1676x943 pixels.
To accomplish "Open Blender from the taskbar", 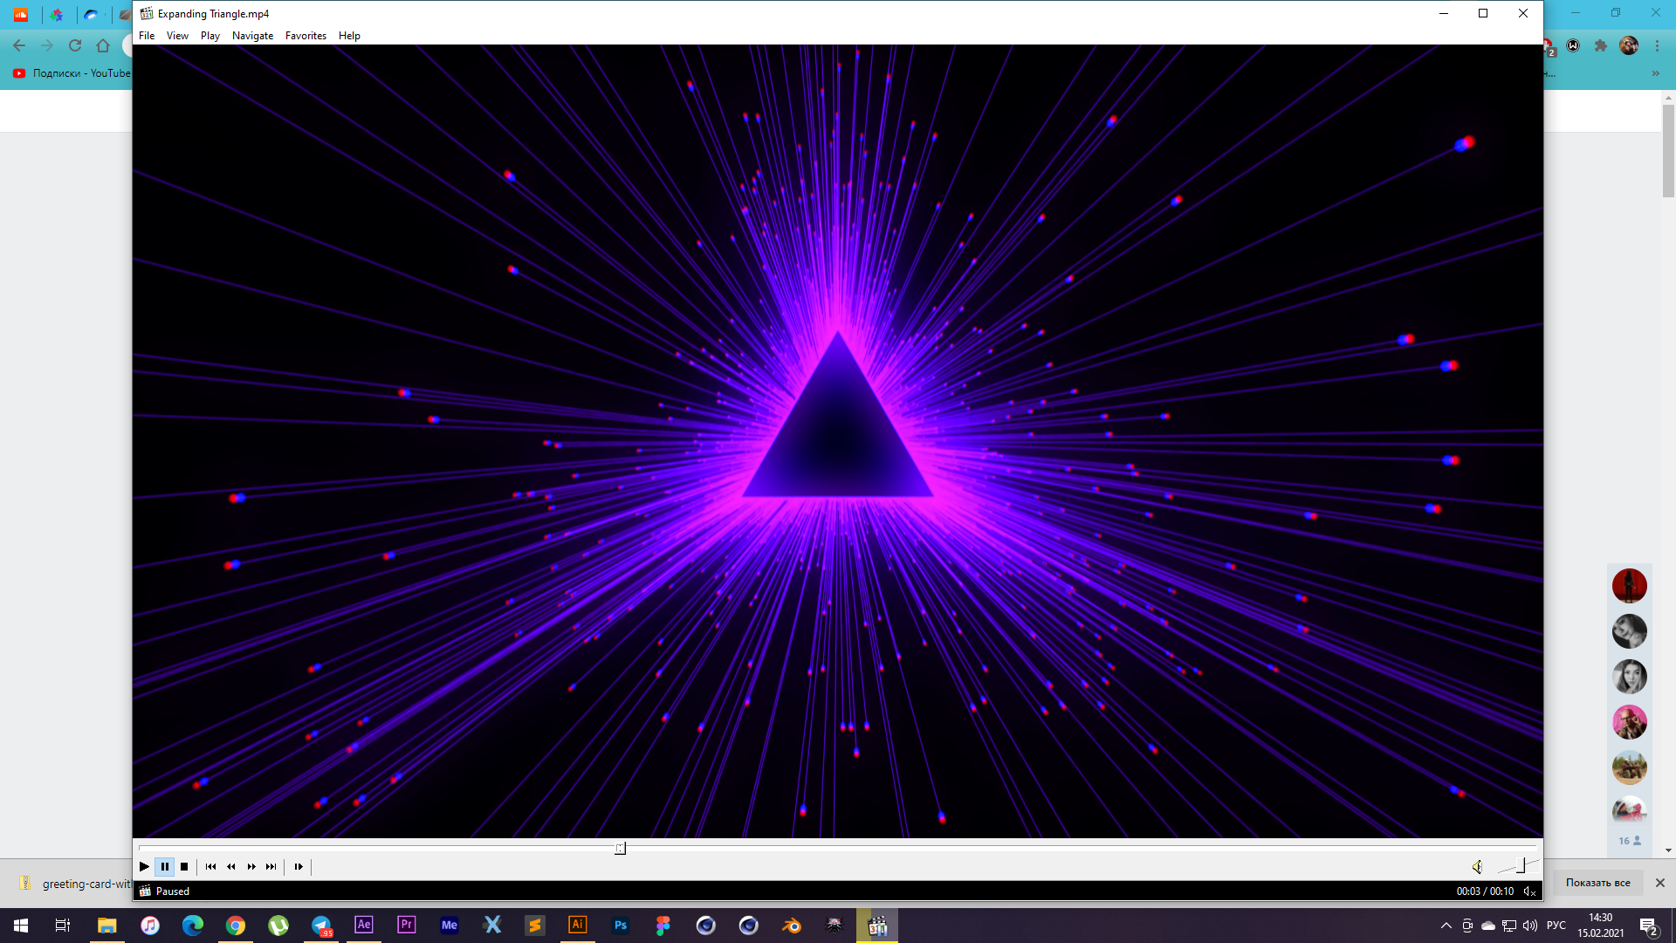I will pyautogui.click(x=792, y=926).
